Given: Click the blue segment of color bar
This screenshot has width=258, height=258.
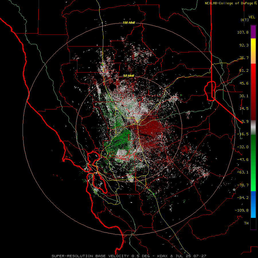Looking at the screenshot, I should coord(253,204).
